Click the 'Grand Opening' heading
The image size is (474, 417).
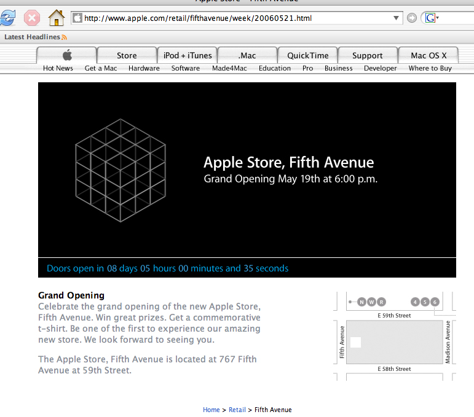71,295
